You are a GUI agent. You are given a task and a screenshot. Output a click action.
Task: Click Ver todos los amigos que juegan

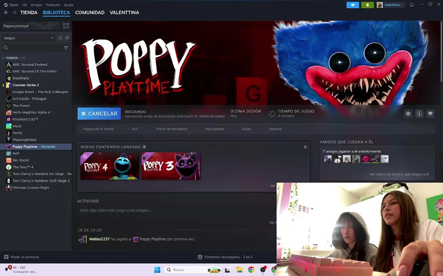click(399, 174)
